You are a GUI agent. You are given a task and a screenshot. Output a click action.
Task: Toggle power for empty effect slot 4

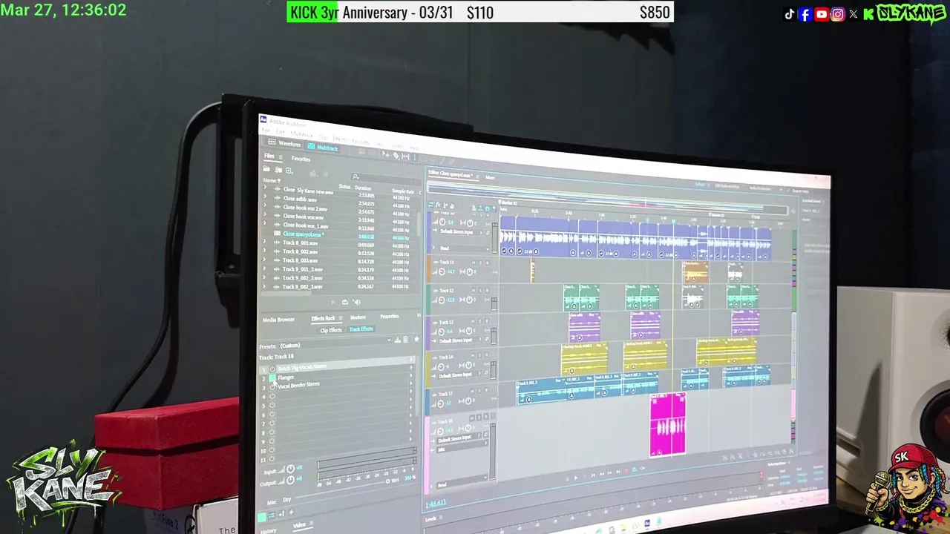tap(272, 396)
